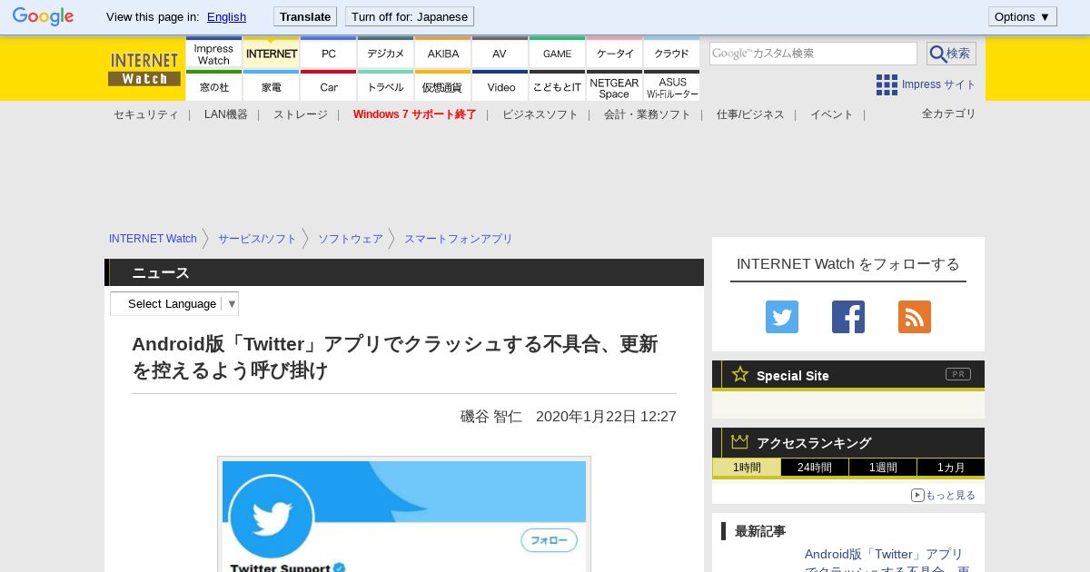1090x572 pixels.
Task: Open the ストレージ category link
Action: click(301, 114)
